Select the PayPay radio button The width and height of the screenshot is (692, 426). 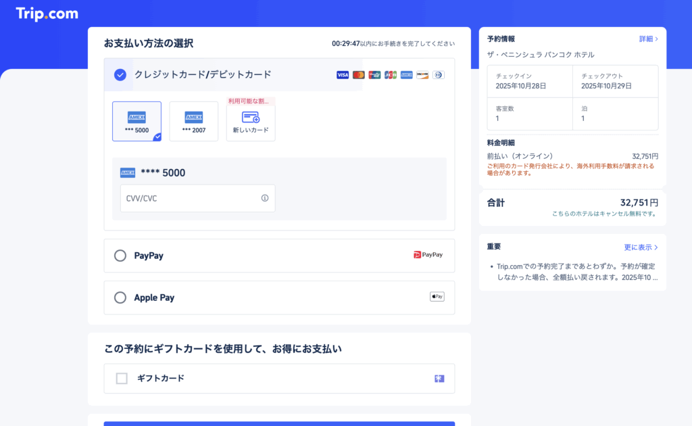[x=120, y=256]
